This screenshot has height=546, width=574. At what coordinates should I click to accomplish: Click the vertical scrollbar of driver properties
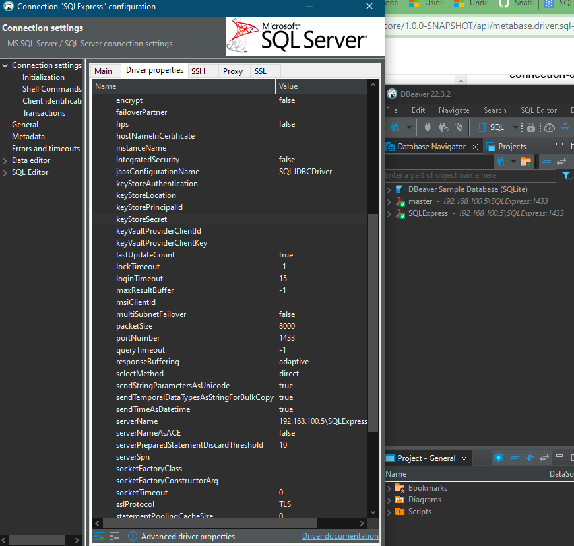373,323
